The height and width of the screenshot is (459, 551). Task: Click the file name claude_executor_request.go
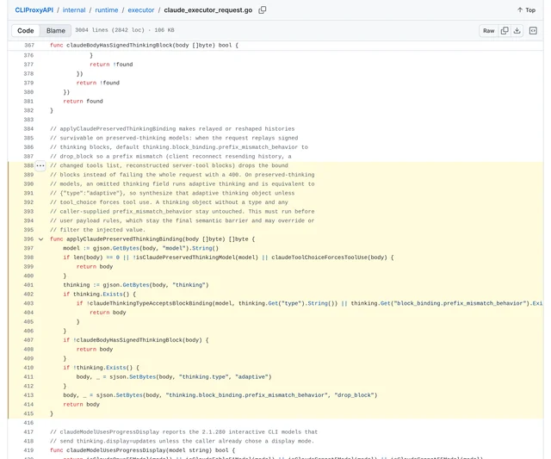point(208,10)
